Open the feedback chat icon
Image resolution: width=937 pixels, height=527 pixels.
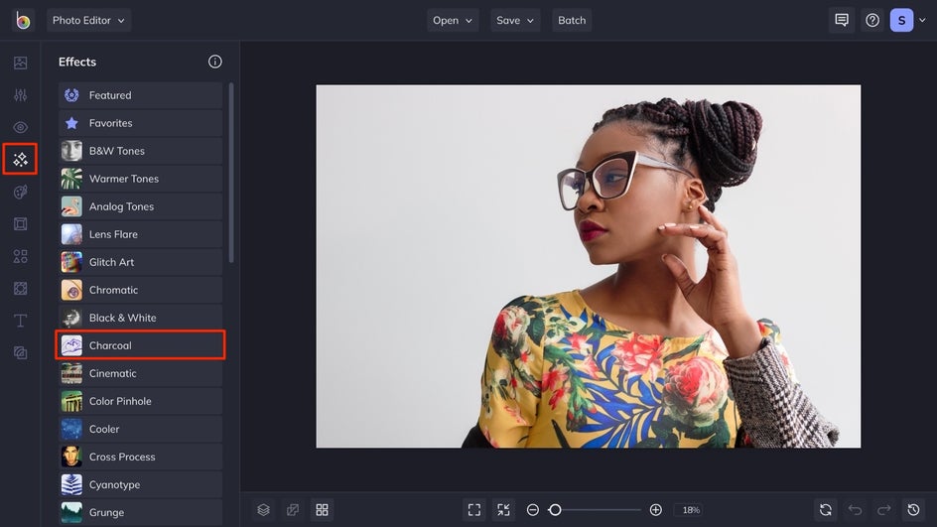click(842, 20)
